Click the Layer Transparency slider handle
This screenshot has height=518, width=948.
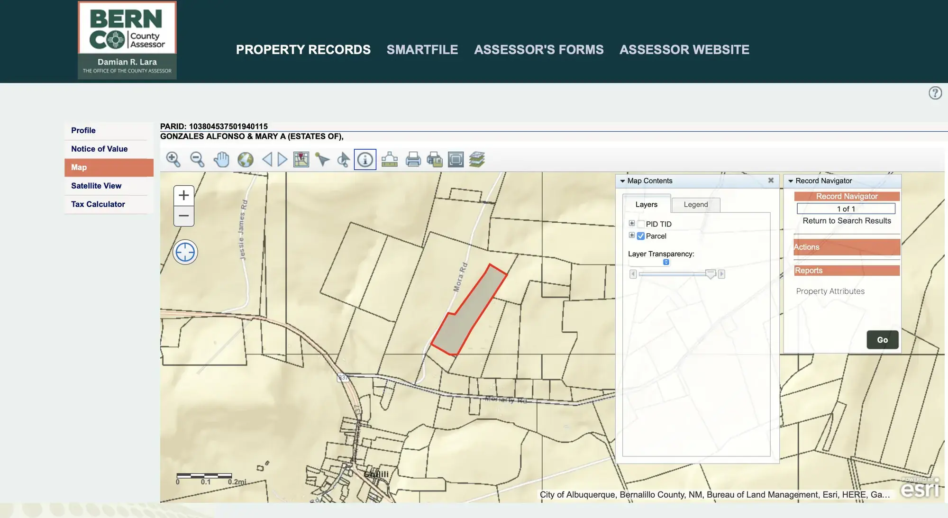[x=710, y=274]
